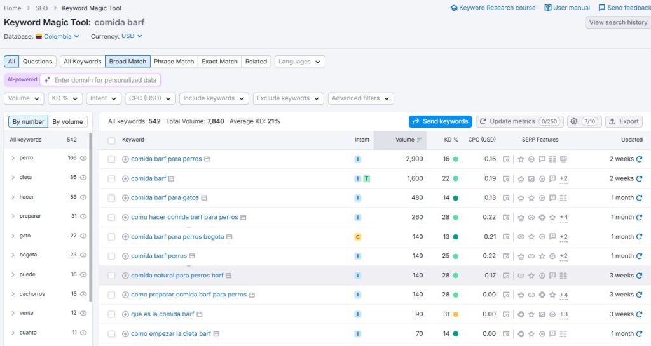Select the Questions tab
651x346 pixels.
38,62
